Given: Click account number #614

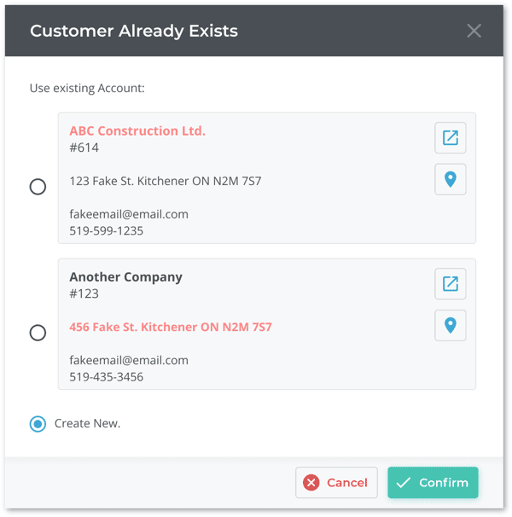Looking at the screenshot, I should coord(84,148).
